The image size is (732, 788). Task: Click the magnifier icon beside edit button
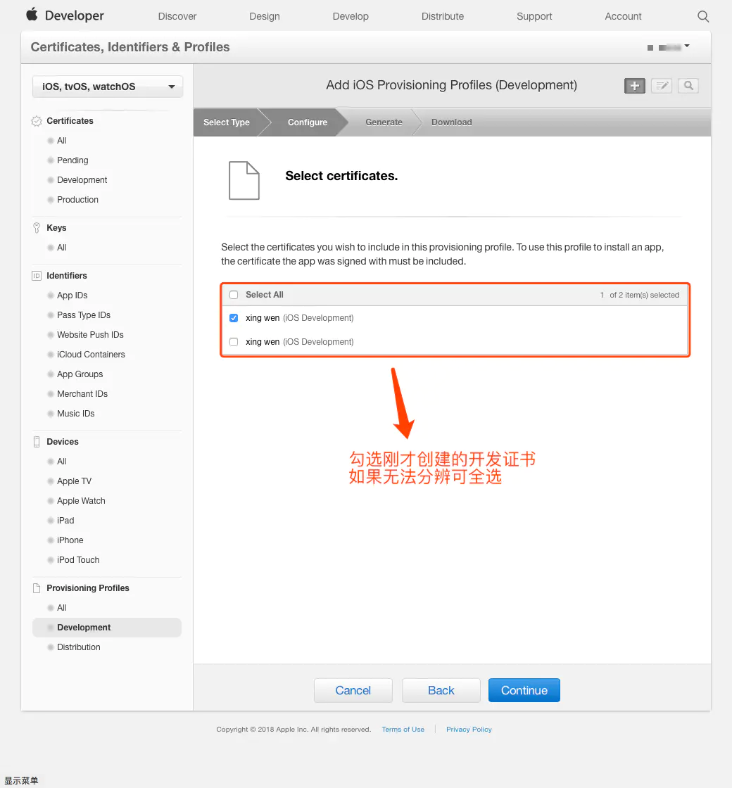(x=688, y=86)
